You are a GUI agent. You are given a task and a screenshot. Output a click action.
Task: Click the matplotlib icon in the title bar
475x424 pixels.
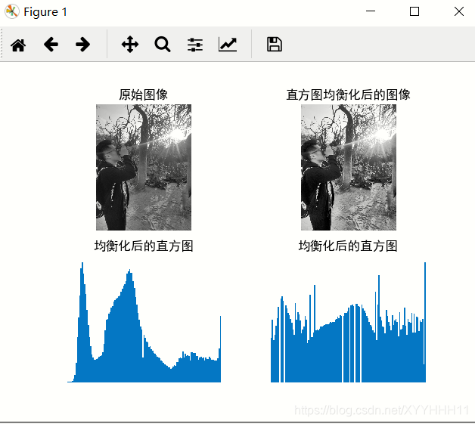(12, 12)
